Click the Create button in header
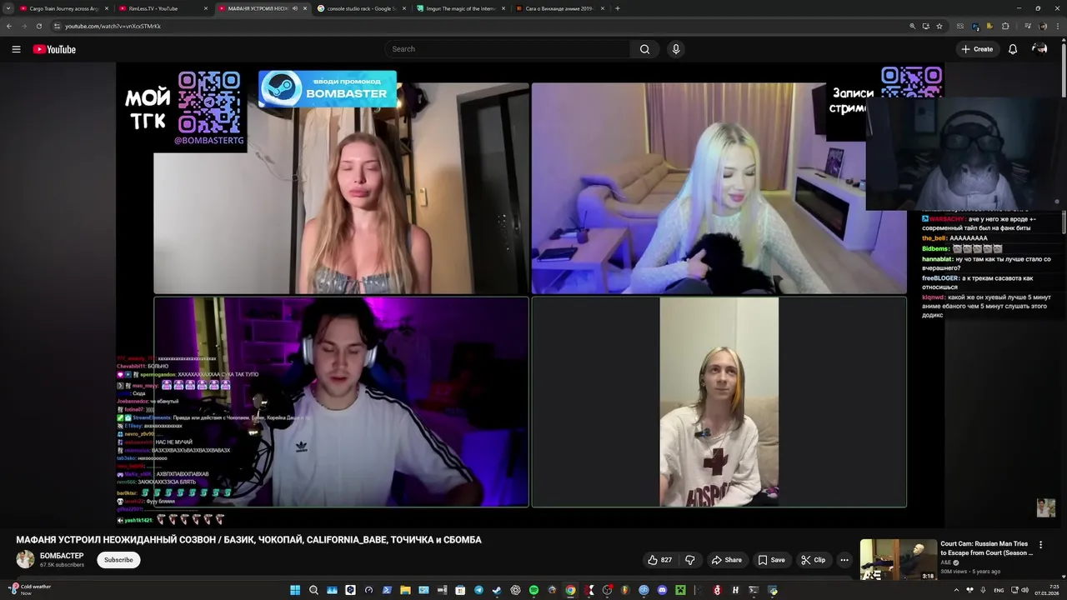1067x600 pixels. [x=977, y=49]
